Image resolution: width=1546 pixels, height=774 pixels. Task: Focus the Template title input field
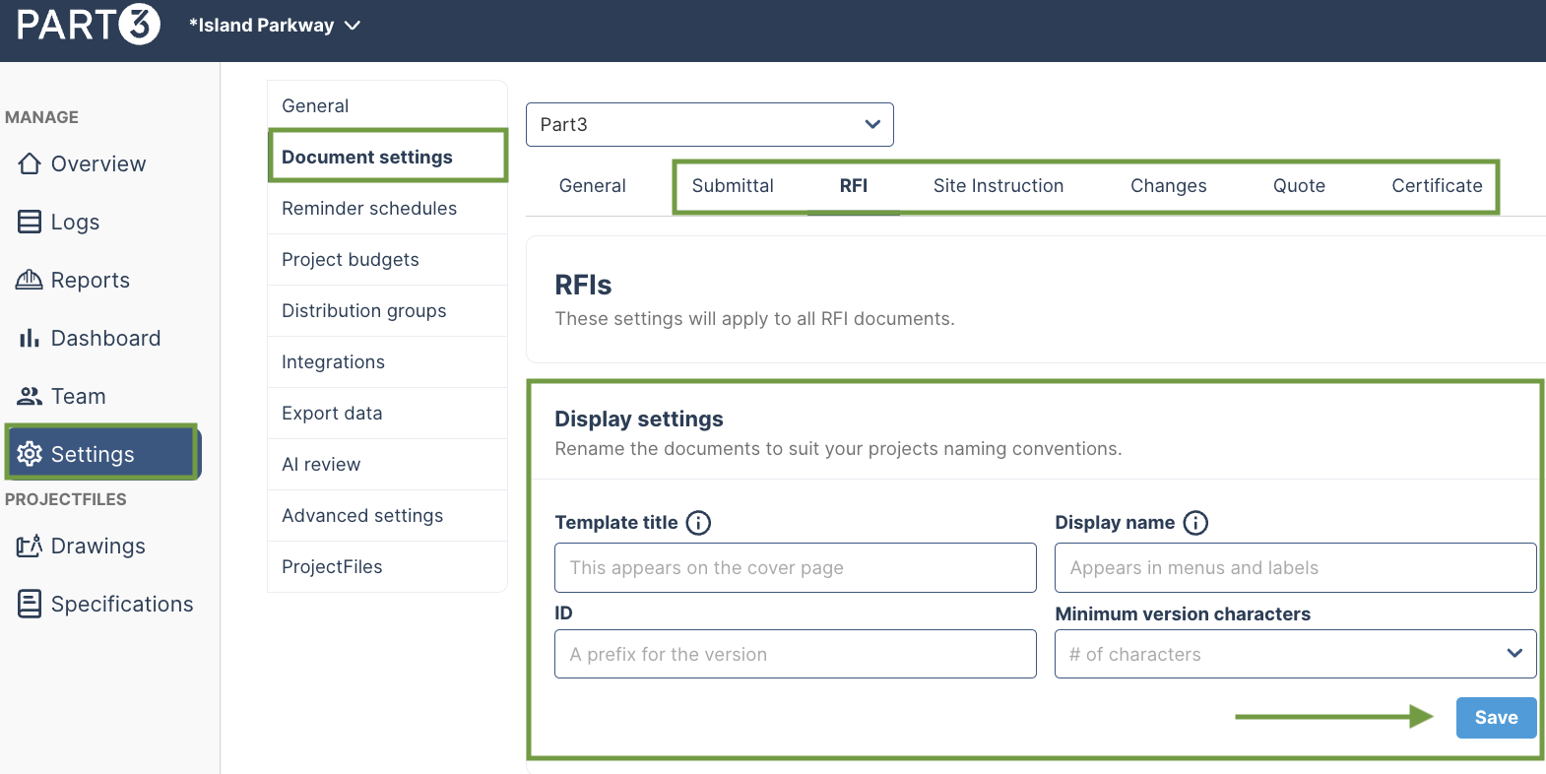tap(796, 568)
